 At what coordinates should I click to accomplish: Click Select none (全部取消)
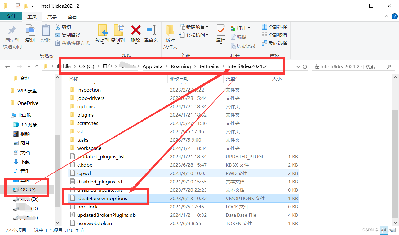[x=274, y=35]
